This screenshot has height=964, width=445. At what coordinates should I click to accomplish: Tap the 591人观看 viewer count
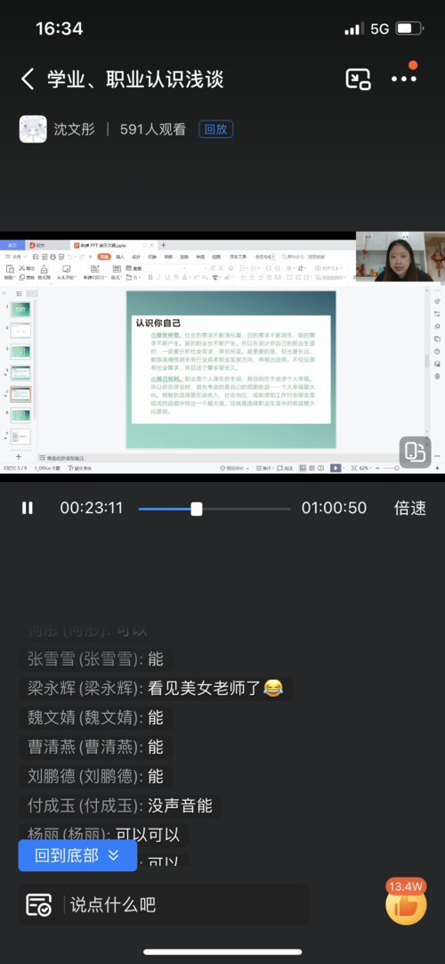coord(153,129)
